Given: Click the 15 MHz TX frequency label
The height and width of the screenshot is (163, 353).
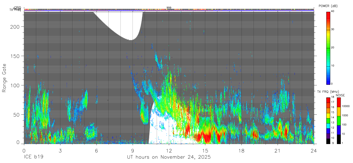Looking at the screenshot, I should coord(333,112).
